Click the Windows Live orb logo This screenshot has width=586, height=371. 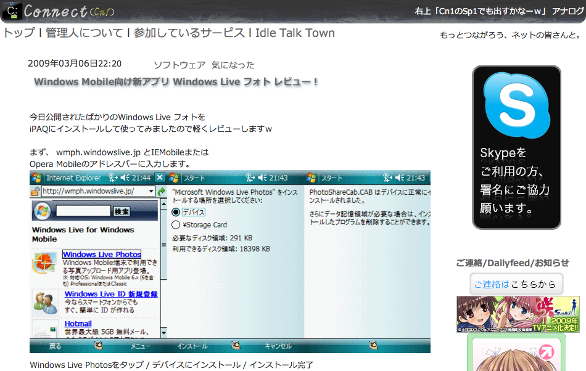point(42,211)
